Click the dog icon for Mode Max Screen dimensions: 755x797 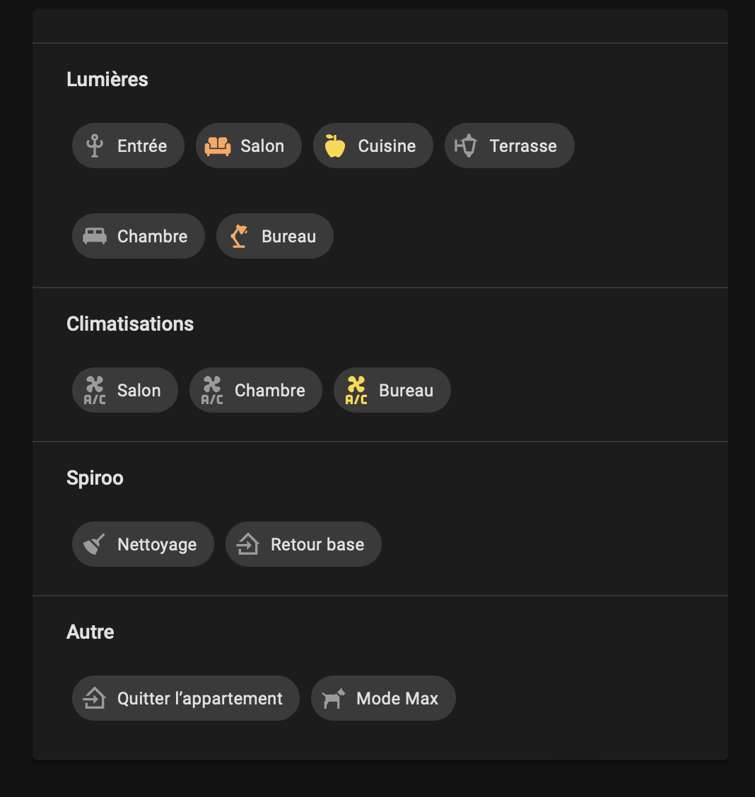pyautogui.click(x=334, y=698)
